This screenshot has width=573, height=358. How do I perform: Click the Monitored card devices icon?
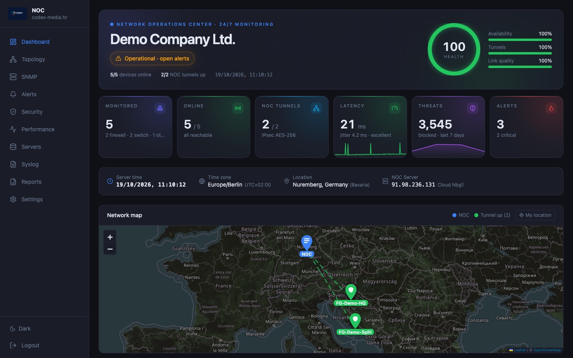point(160,108)
